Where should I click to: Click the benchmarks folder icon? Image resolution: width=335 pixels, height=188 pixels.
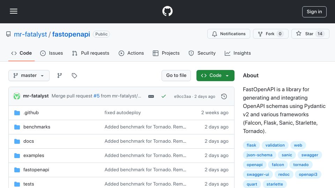click(x=17, y=127)
